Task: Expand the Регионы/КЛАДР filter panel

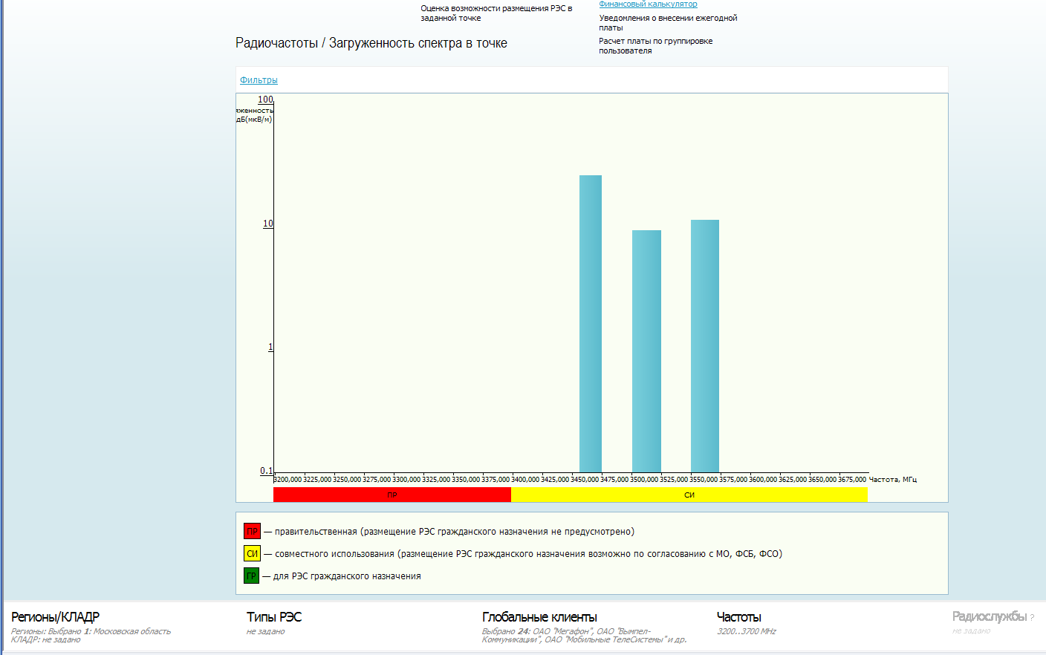Action: click(x=55, y=617)
